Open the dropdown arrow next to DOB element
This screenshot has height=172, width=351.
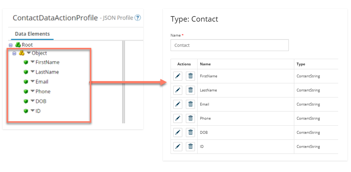pyautogui.click(x=33, y=101)
